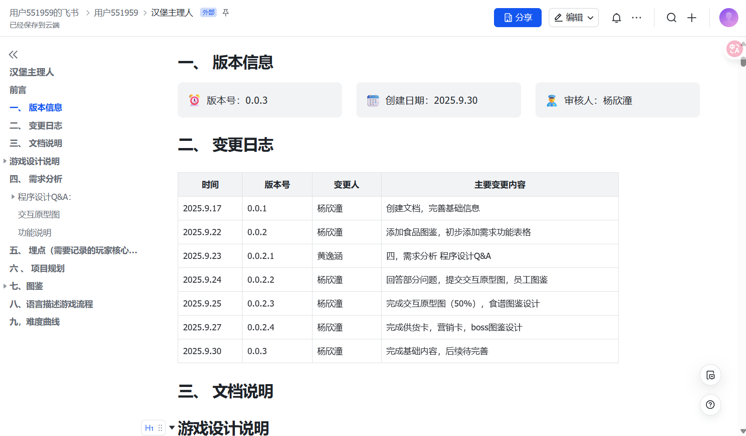Click the pin icon beside document title

226,13
